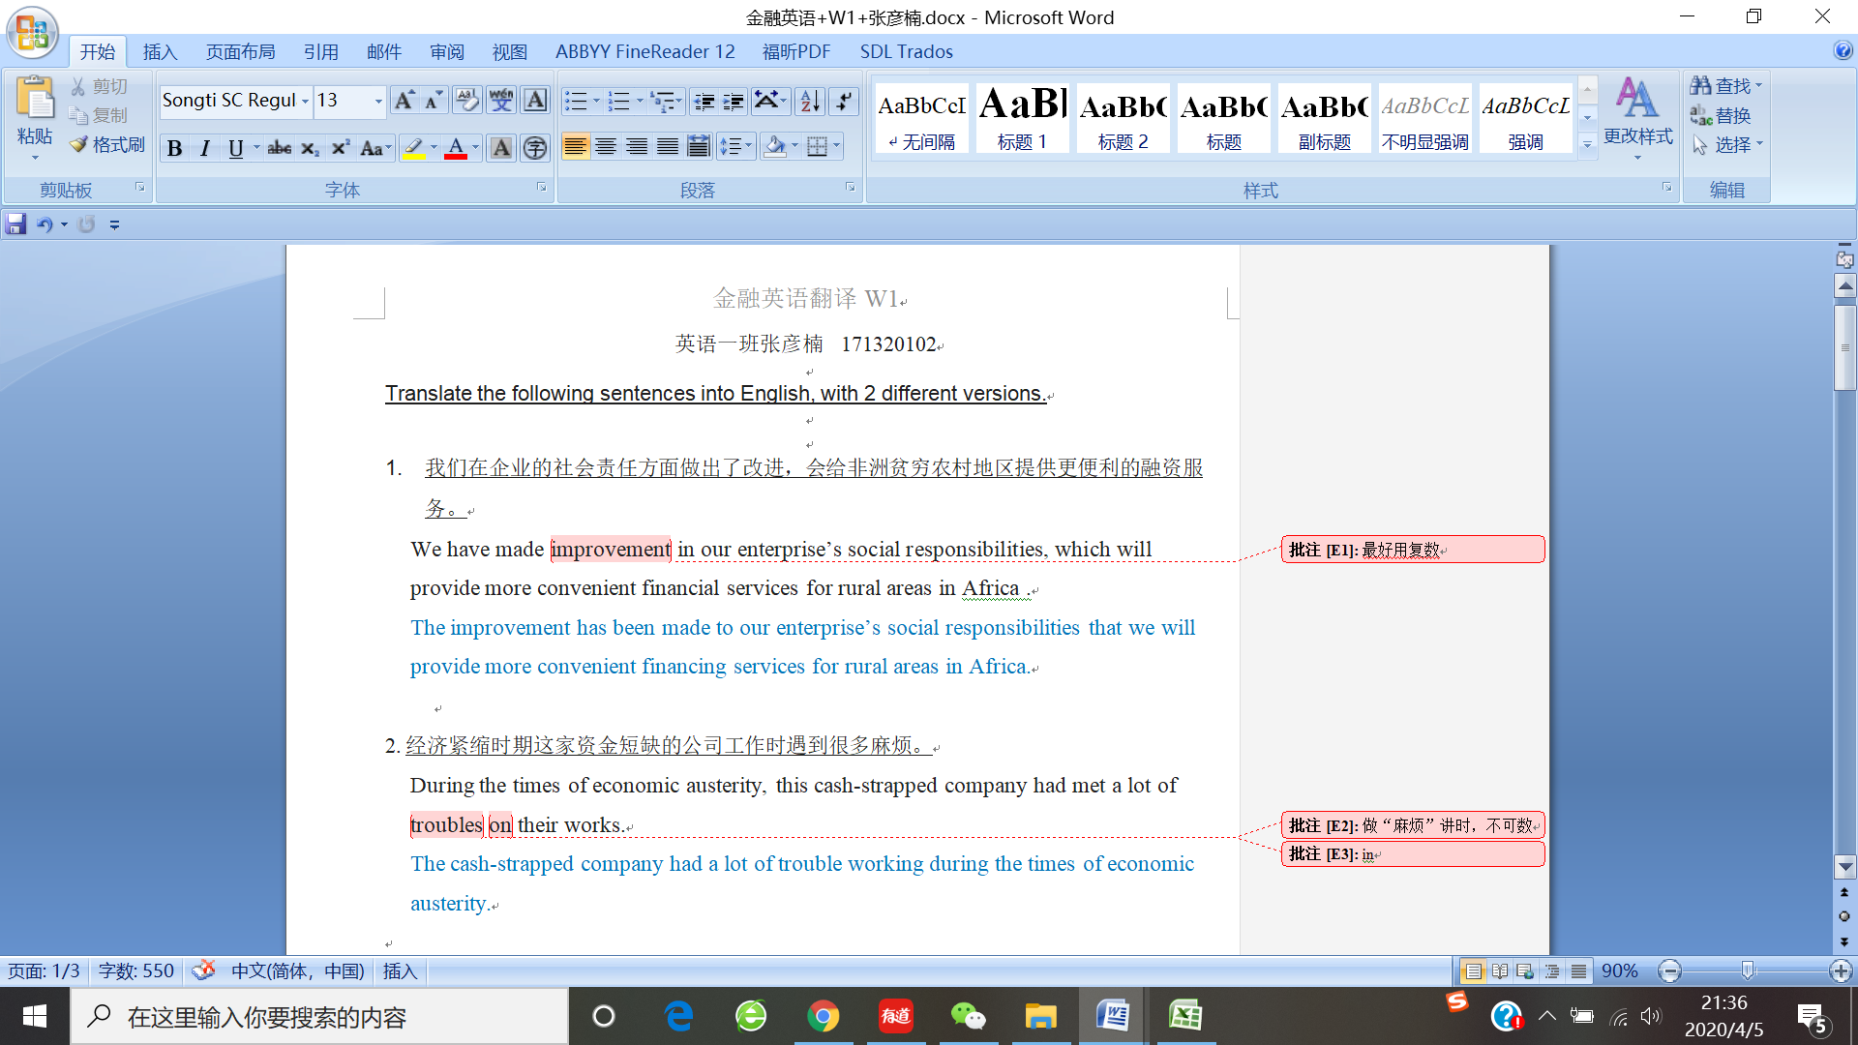Open the 审阅 ribbon tab
1858x1045 pixels.
(447, 51)
